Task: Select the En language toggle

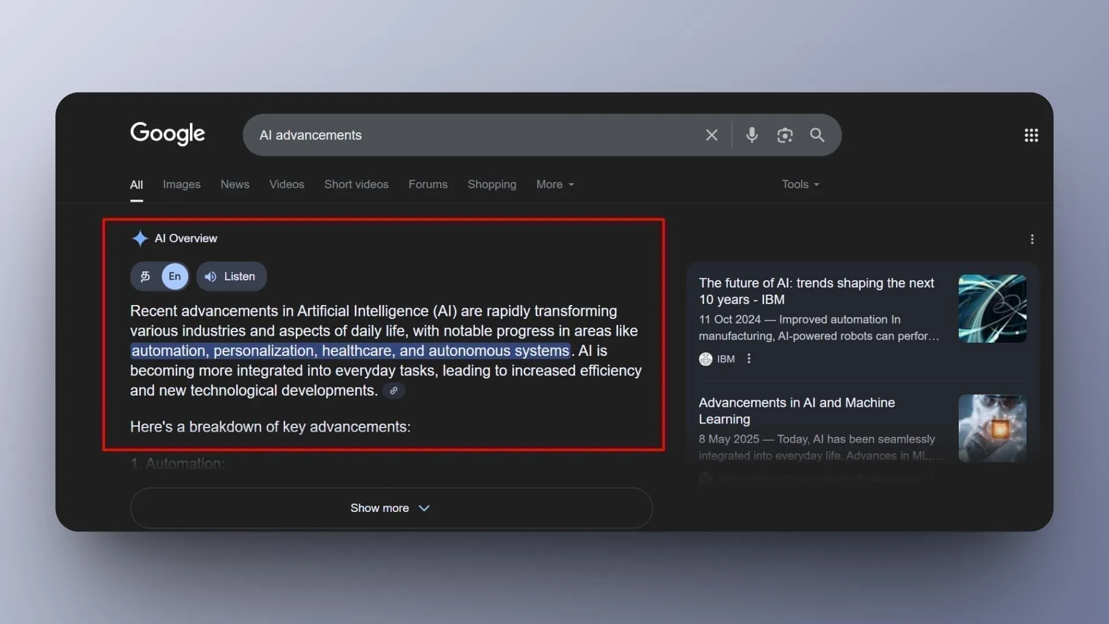Action: (x=174, y=276)
